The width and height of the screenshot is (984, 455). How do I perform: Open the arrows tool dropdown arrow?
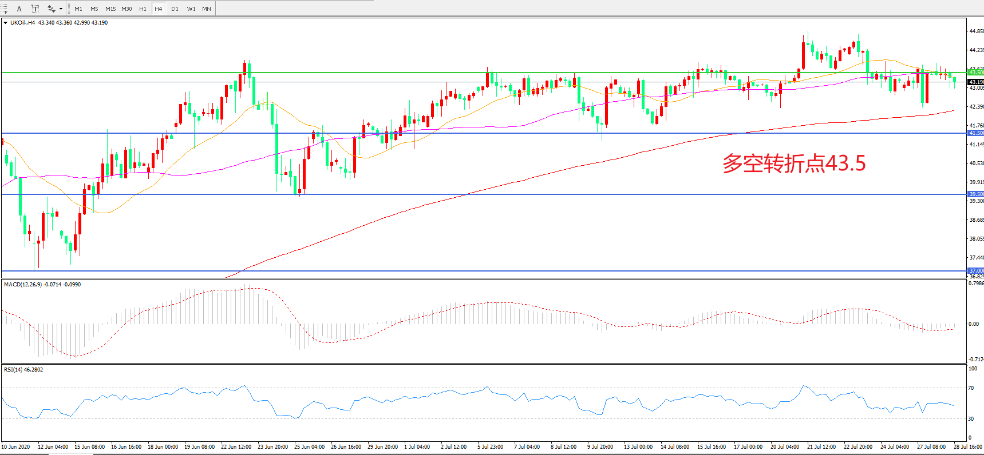click(61, 9)
